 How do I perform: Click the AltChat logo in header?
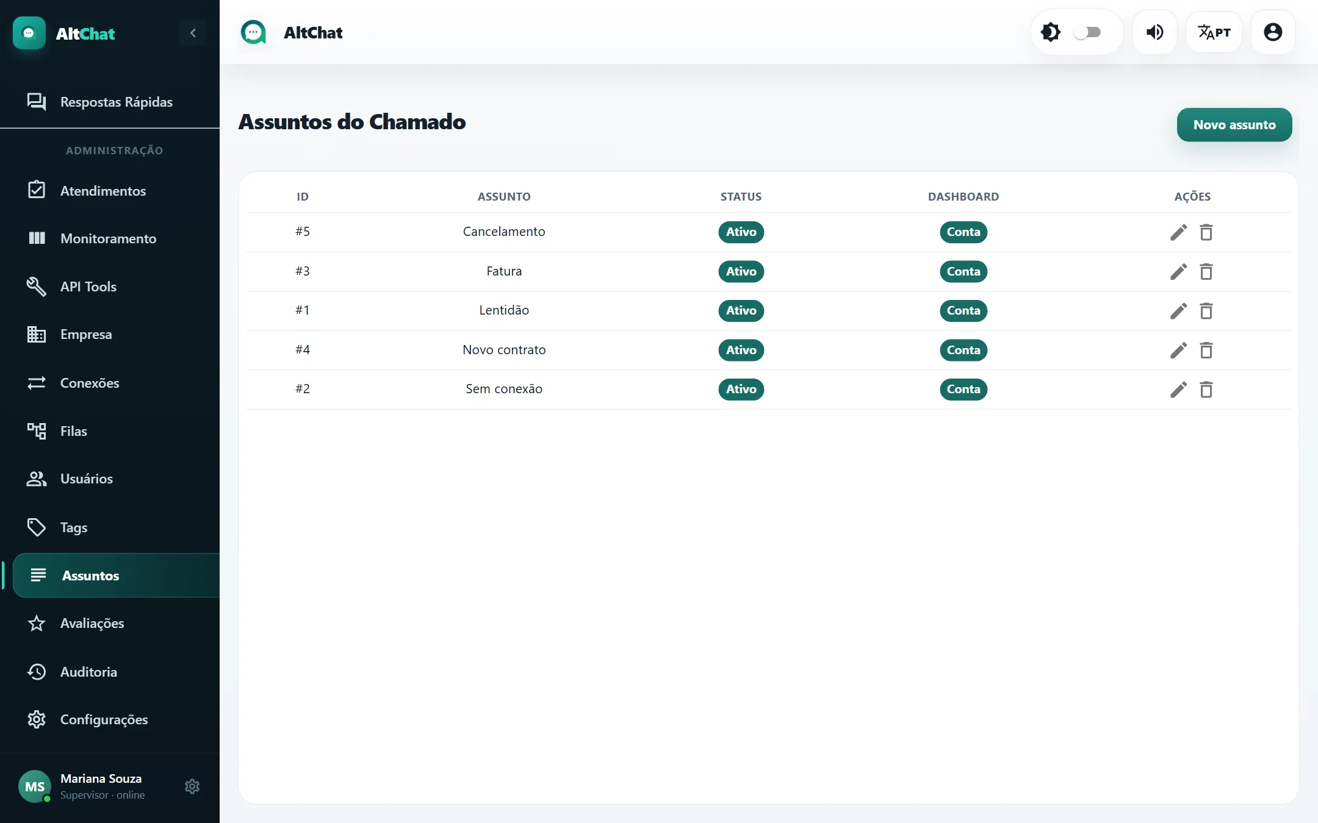(253, 32)
